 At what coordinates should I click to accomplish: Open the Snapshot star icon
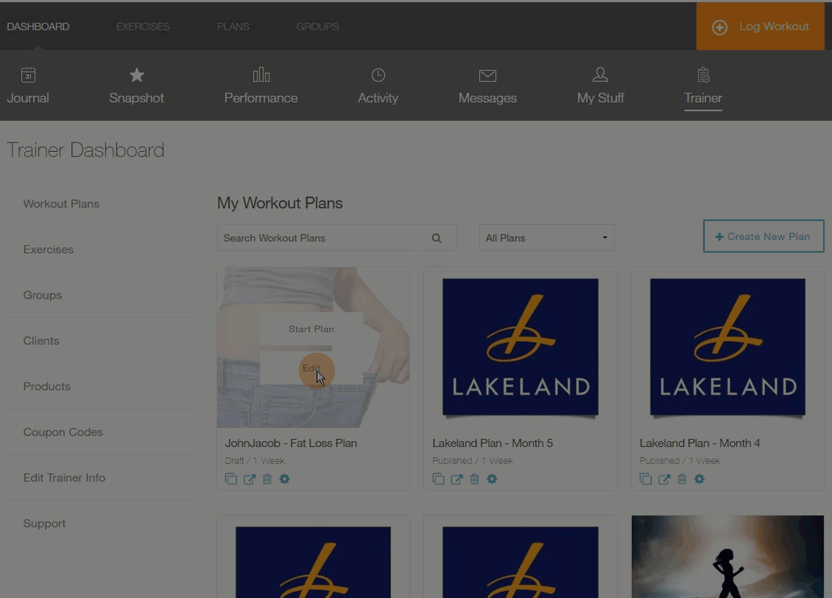(136, 76)
